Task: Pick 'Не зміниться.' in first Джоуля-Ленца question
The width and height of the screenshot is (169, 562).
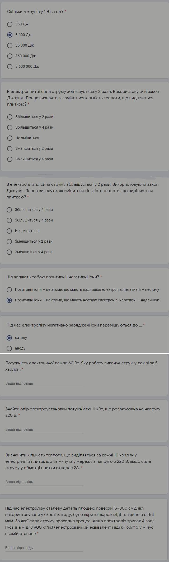Action: coord(10,138)
